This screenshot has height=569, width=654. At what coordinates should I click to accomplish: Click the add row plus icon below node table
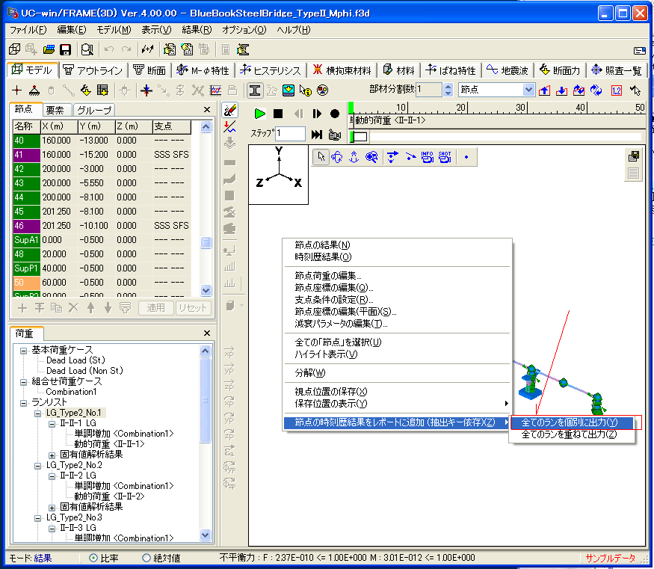(x=22, y=308)
